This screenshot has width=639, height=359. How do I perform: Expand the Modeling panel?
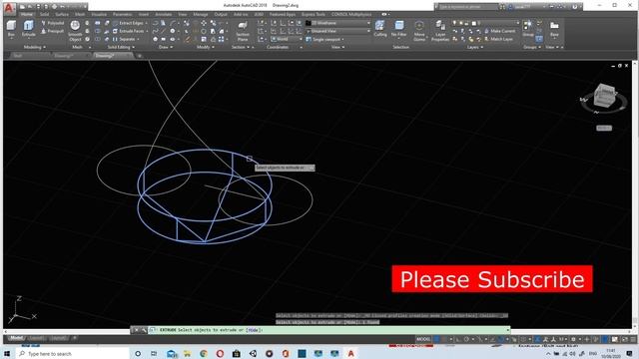tap(34, 47)
